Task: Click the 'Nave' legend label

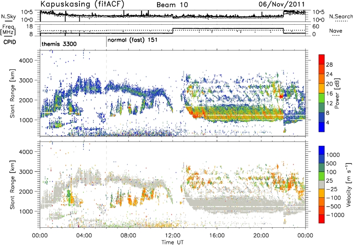Action: pos(335,31)
